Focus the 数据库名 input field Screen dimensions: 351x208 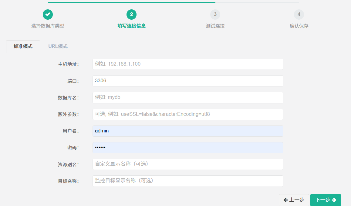[188, 98]
